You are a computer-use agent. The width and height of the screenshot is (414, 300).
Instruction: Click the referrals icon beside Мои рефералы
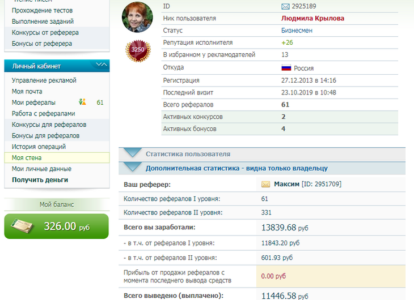pyautogui.click(x=83, y=102)
